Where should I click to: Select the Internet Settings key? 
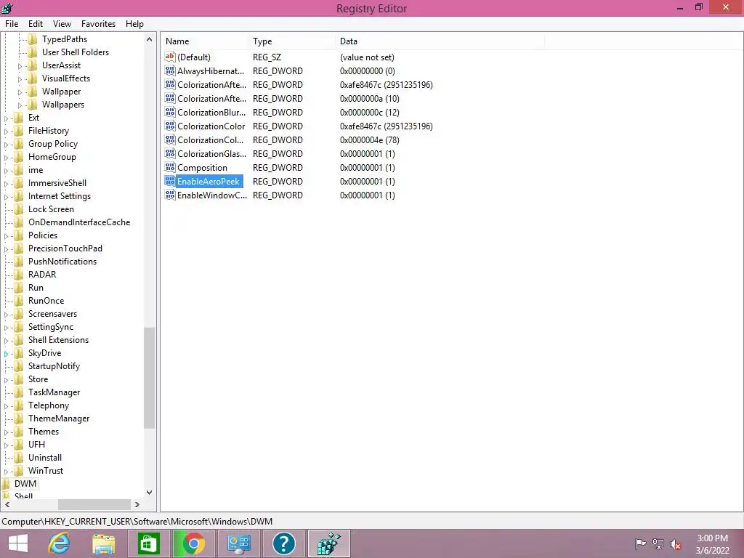tap(60, 196)
